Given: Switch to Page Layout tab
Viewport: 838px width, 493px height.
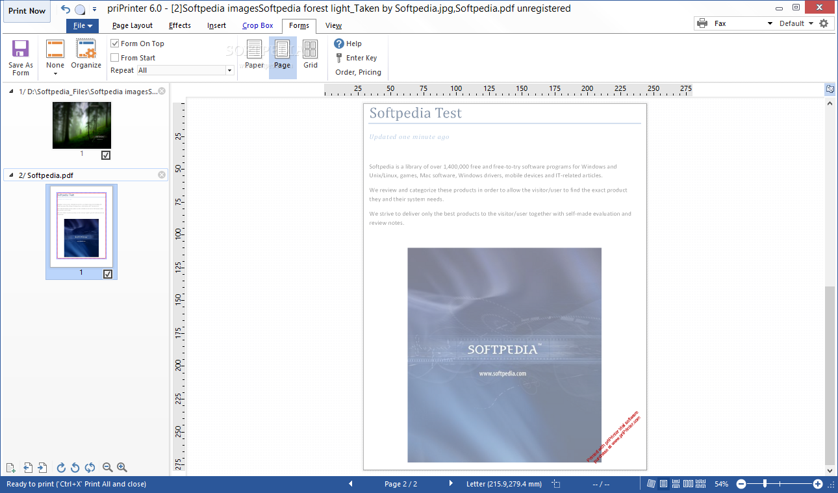Looking at the screenshot, I should [133, 26].
